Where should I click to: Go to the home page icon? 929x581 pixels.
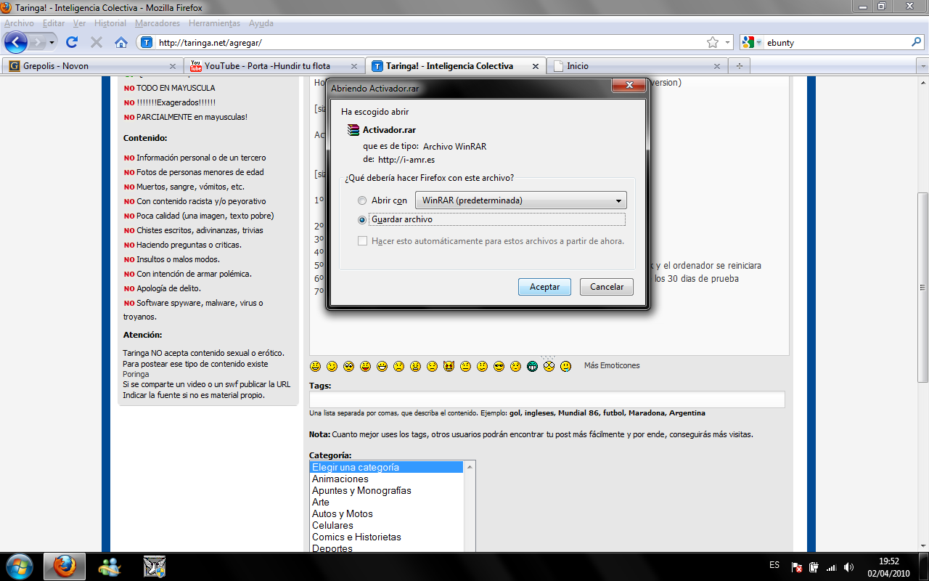click(121, 42)
